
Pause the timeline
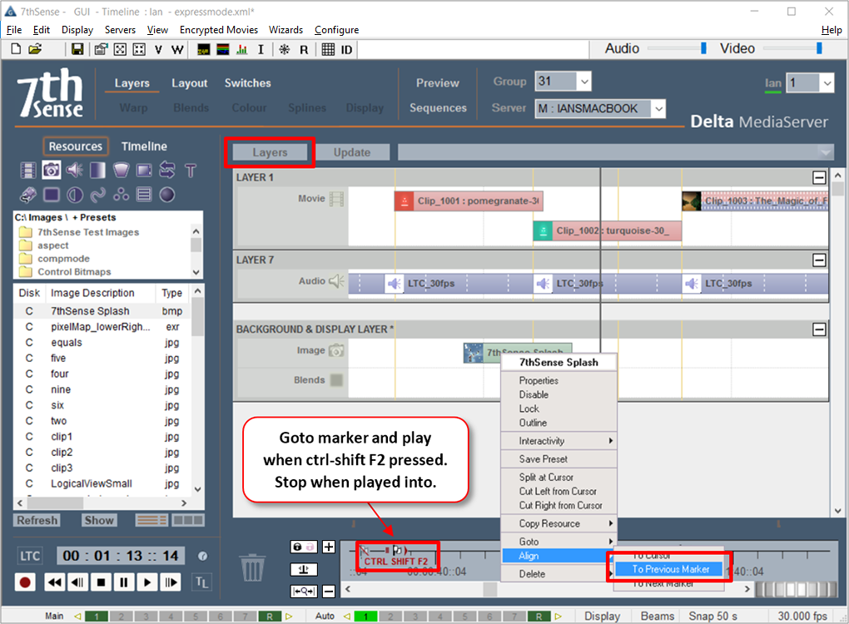(x=124, y=582)
